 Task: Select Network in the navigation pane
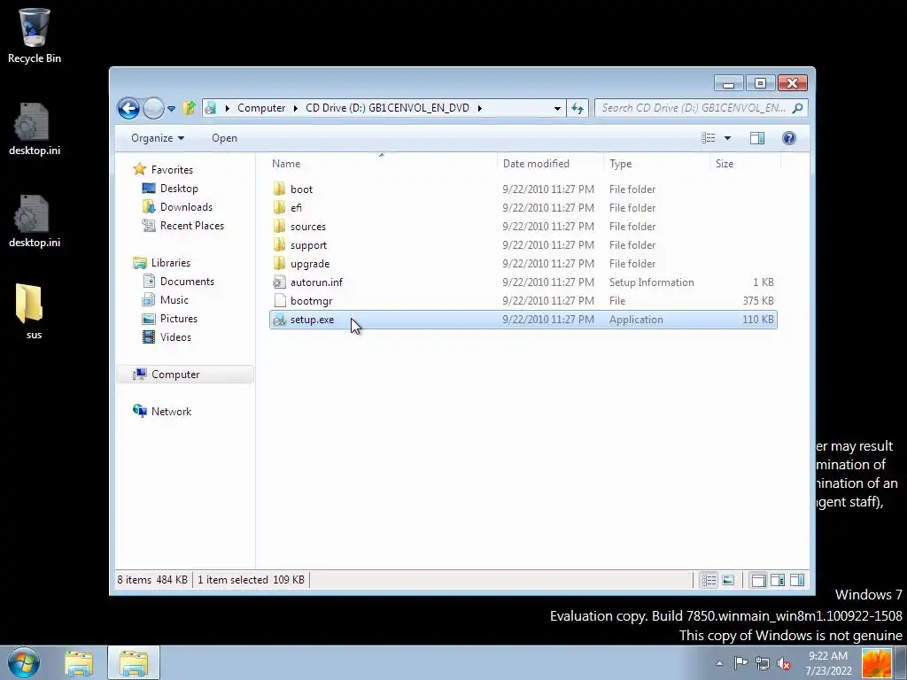pyautogui.click(x=171, y=412)
